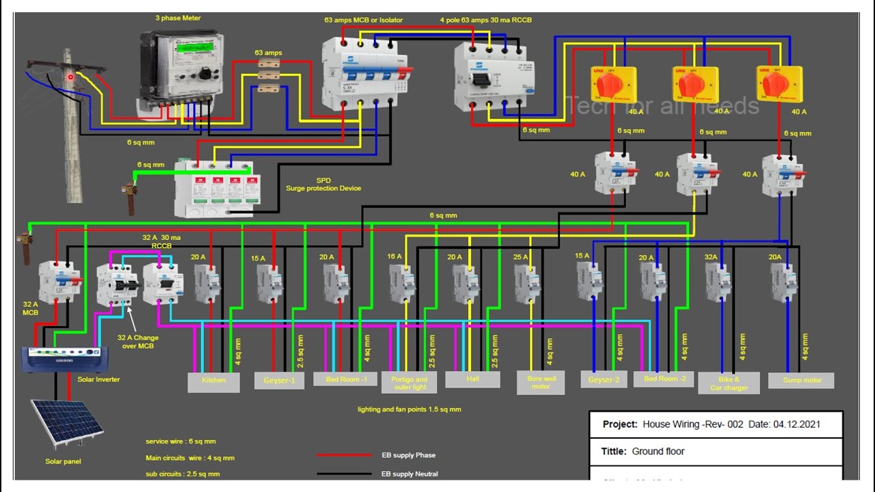Select the earth rod beside the SPD
The height and width of the screenshot is (492, 875).
tap(129, 198)
